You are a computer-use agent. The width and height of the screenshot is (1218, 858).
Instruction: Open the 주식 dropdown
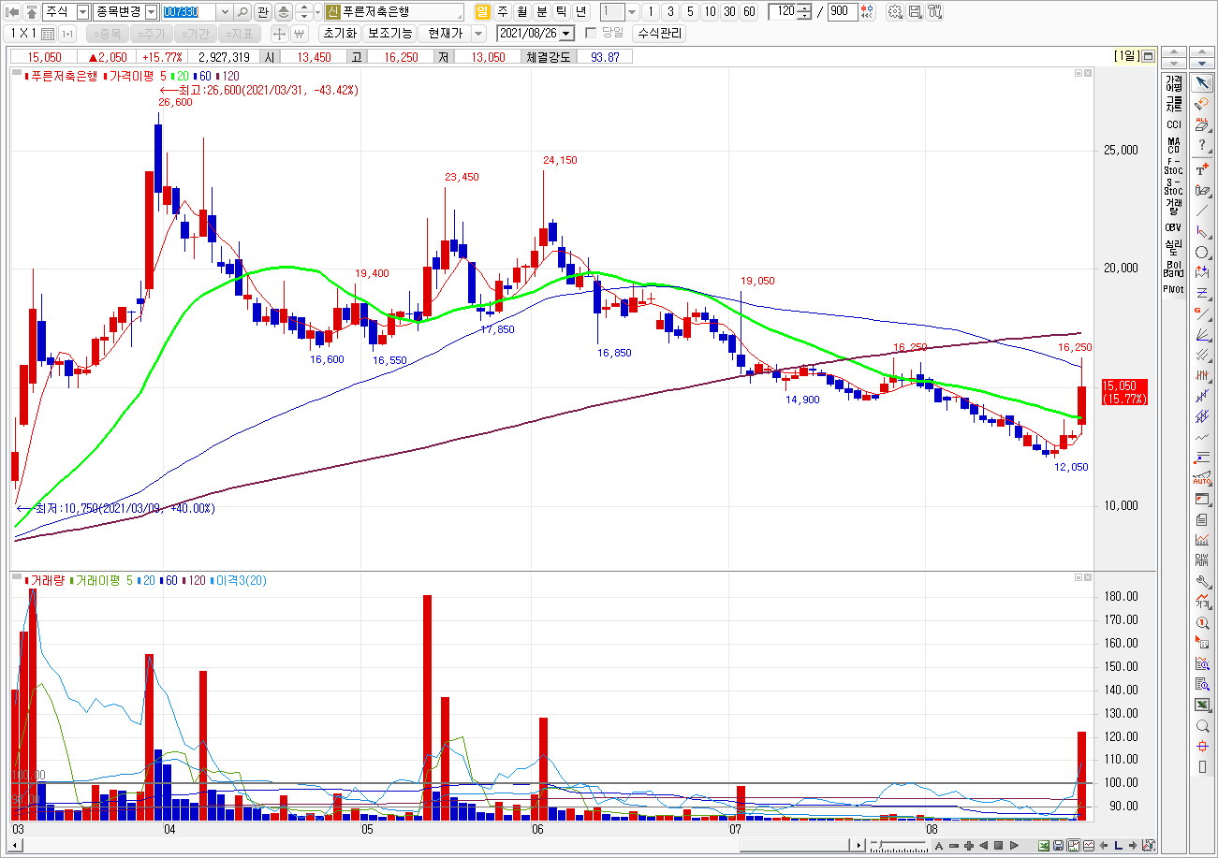point(82,12)
